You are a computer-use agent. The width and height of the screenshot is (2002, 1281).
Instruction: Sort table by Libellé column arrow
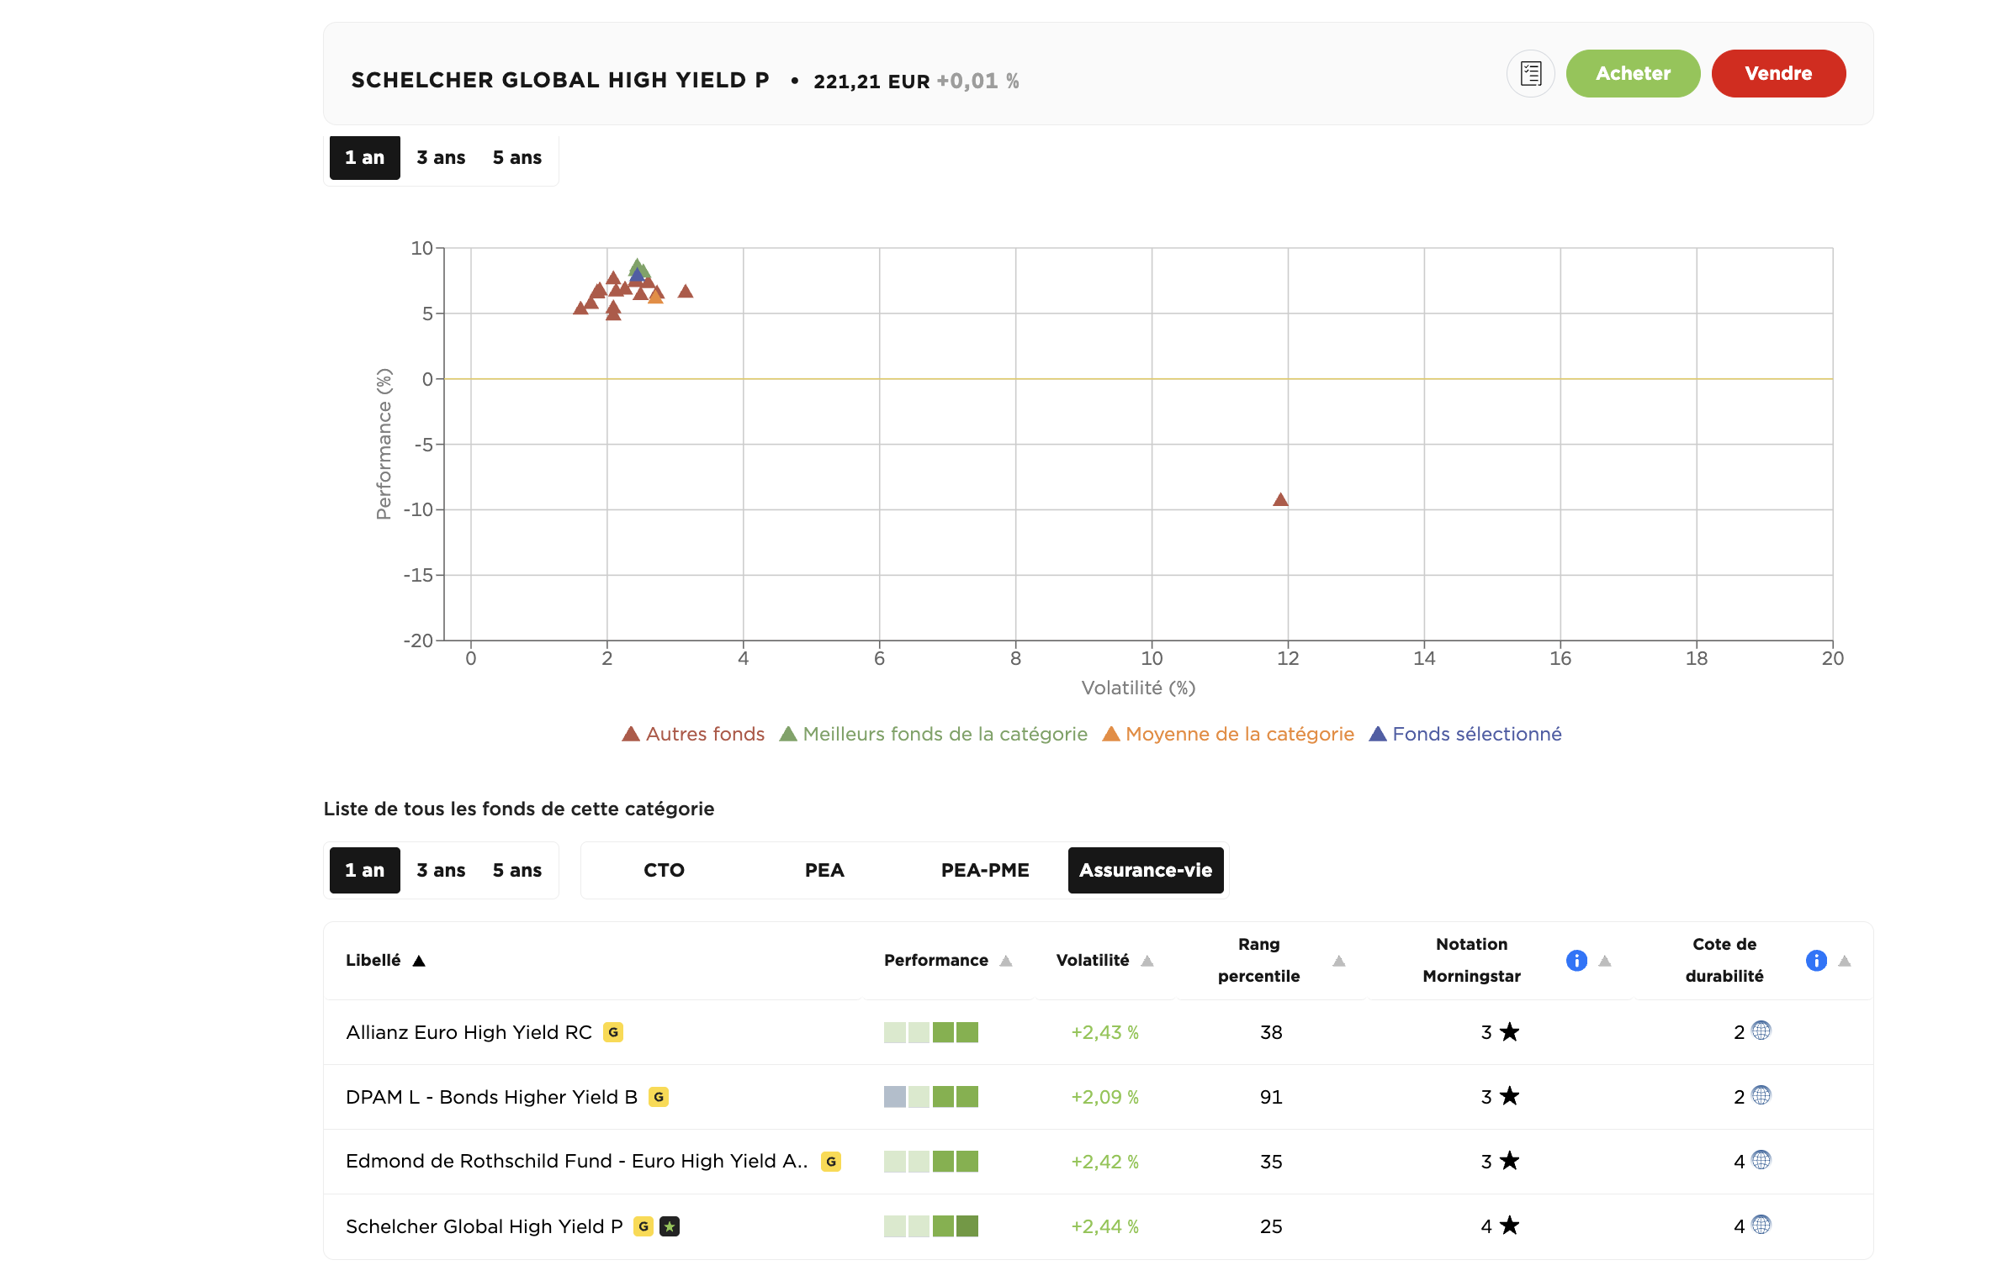point(419,961)
